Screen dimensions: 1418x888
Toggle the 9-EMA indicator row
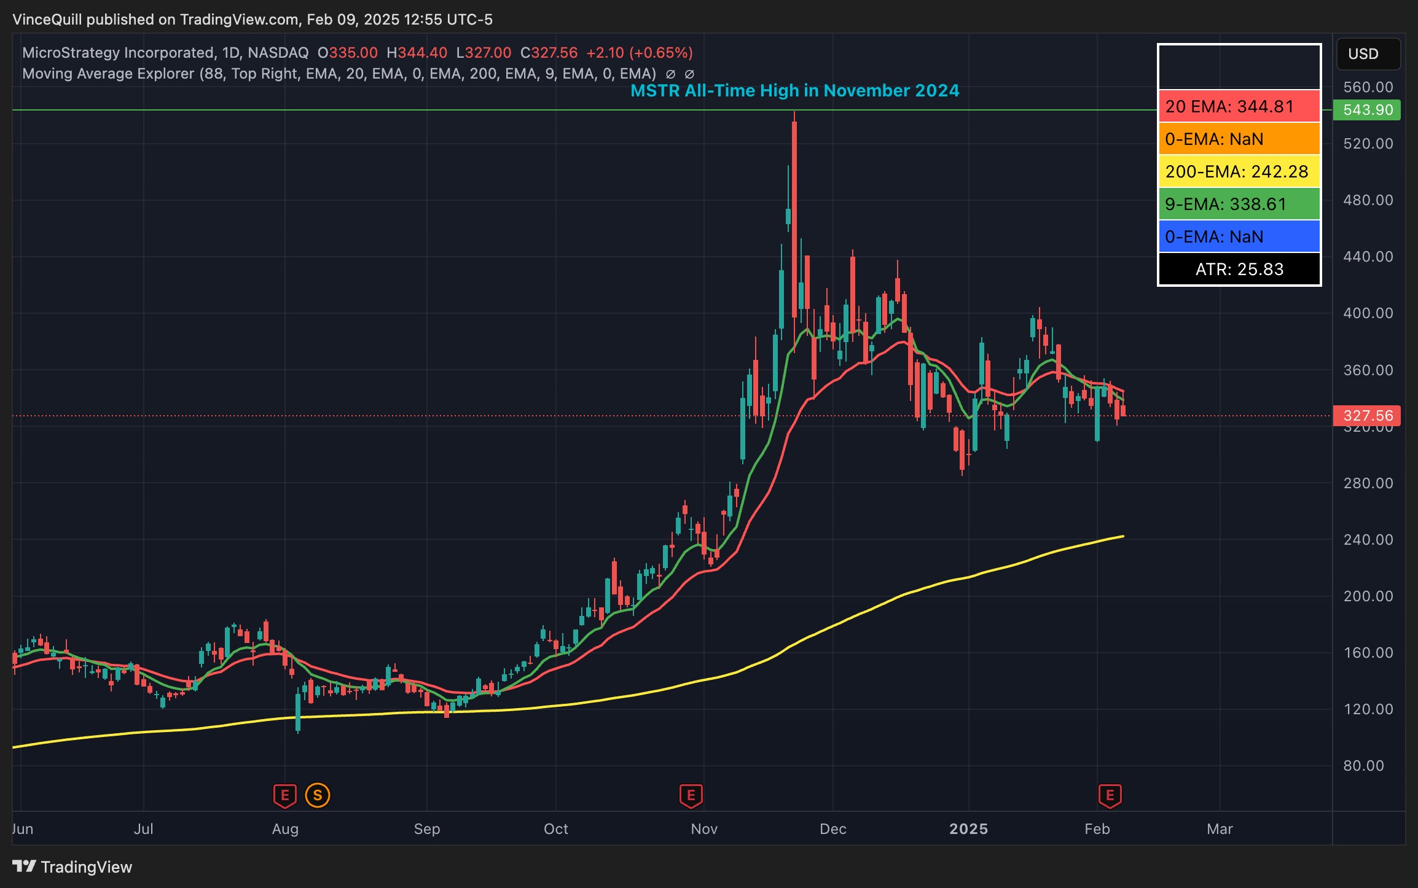[x=1237, y=204]
